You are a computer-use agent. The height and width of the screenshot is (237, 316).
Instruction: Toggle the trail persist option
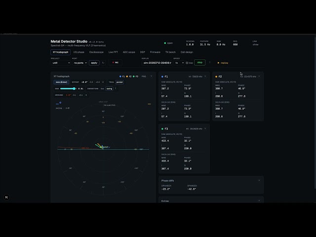point(119,82)
